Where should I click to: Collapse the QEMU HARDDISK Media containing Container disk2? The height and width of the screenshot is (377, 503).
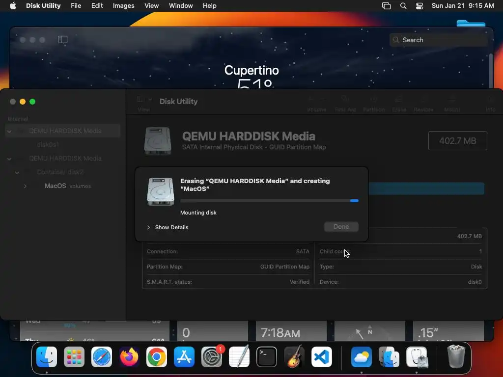[9, 159]
